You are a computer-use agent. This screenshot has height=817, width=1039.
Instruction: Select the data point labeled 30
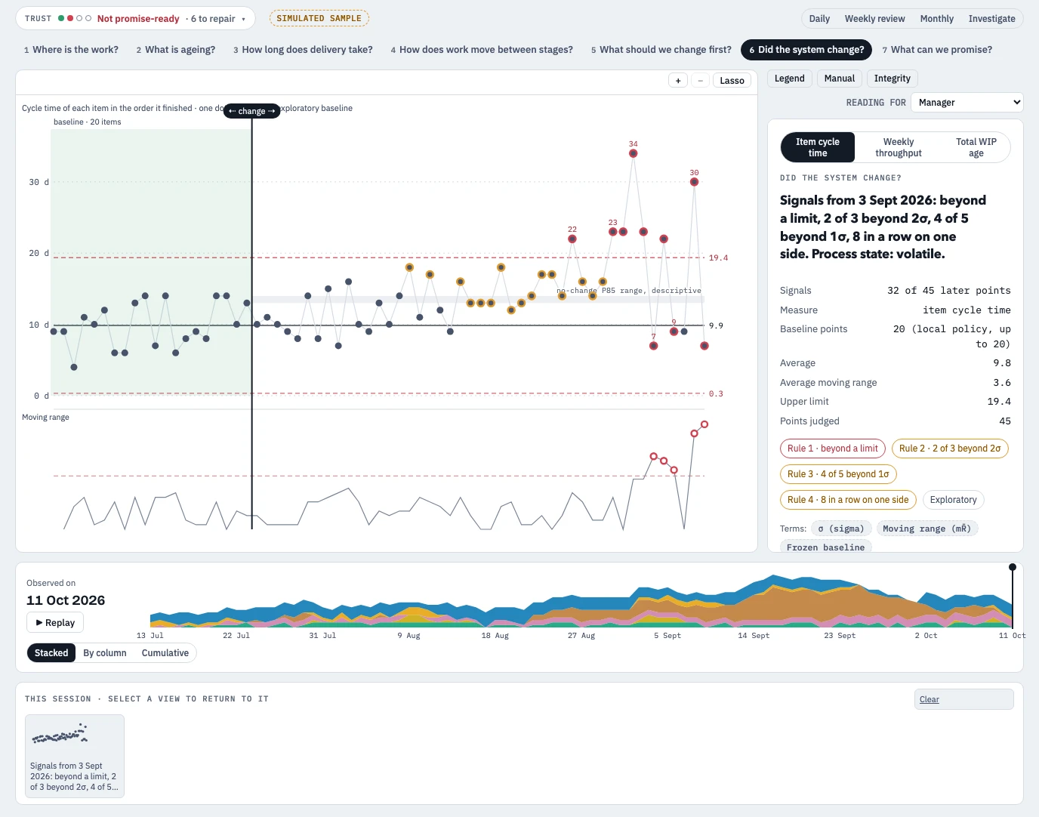(x=694, y=182)
